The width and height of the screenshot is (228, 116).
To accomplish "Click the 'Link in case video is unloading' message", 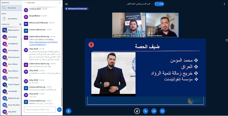I will click(41, 40).
